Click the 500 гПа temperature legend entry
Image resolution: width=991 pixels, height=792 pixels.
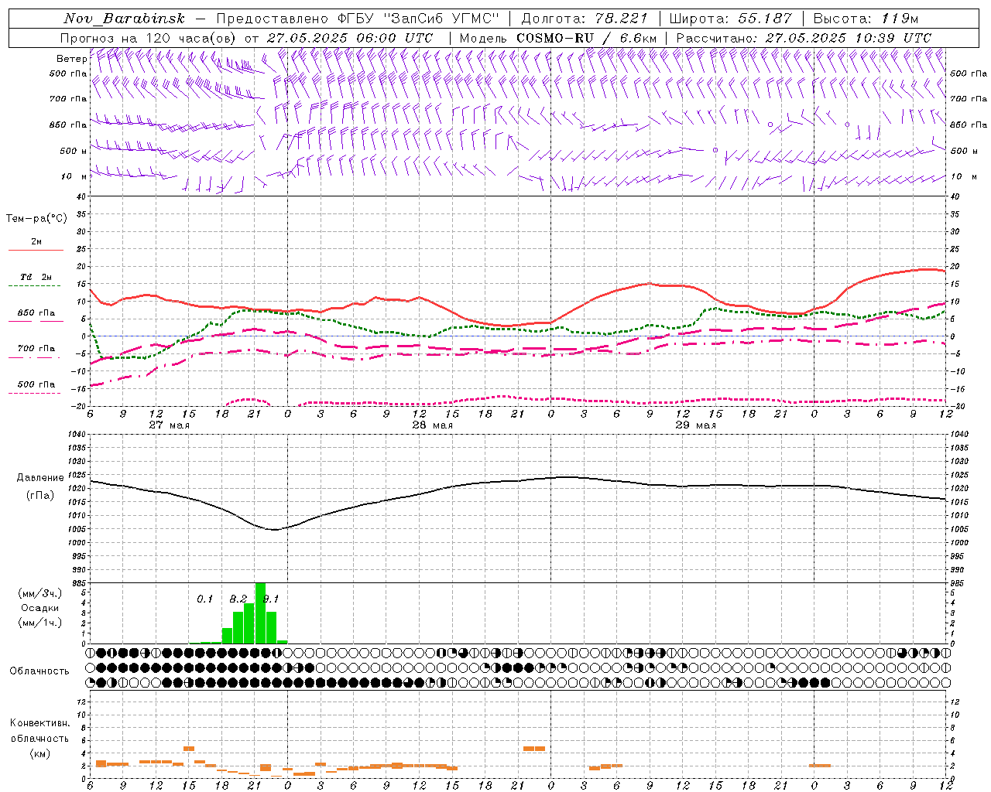click(36, 384)
